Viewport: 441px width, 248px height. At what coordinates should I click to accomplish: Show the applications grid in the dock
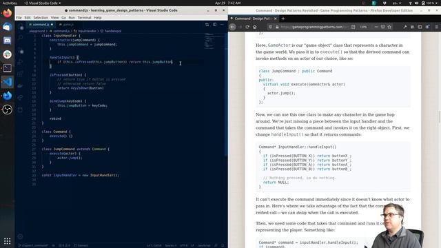click(8, 241)
